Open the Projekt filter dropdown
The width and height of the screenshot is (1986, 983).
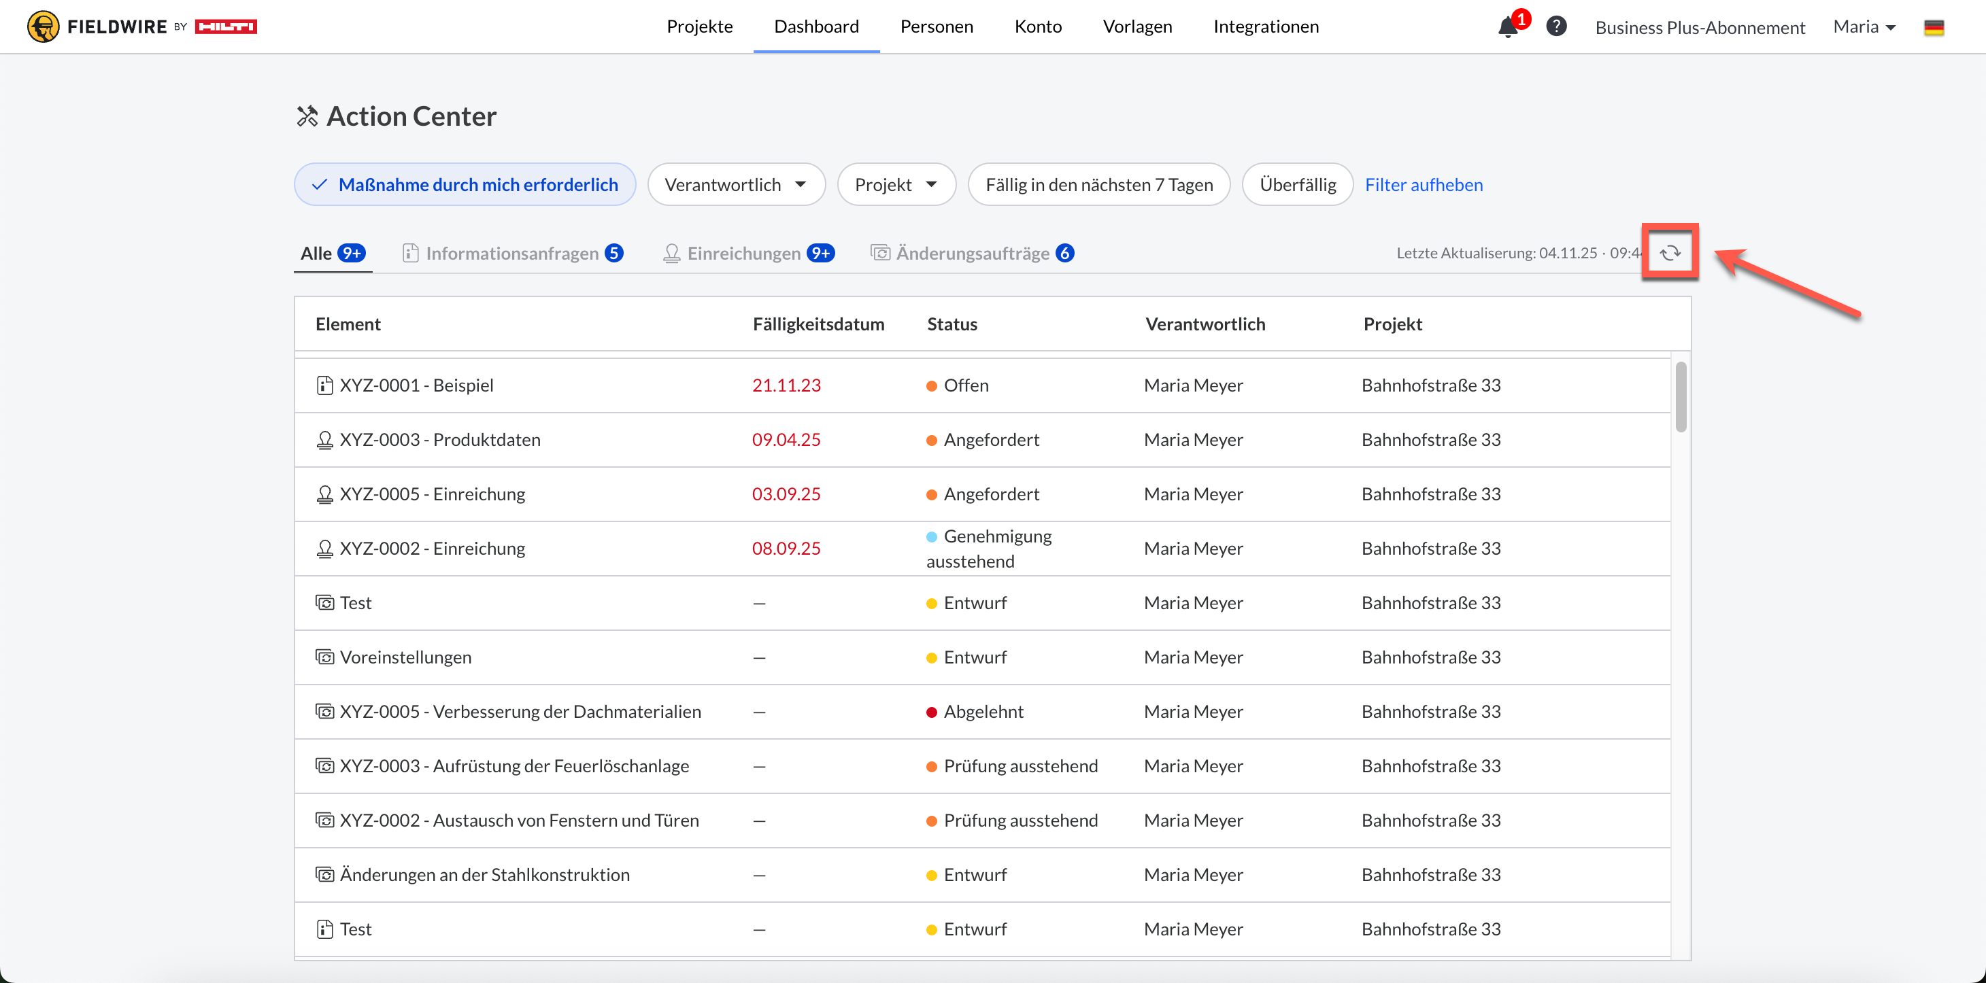tap(896, 185)
